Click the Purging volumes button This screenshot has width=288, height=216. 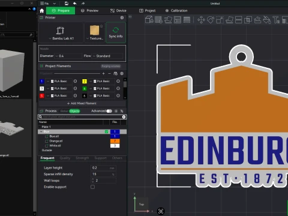(110, 66)
